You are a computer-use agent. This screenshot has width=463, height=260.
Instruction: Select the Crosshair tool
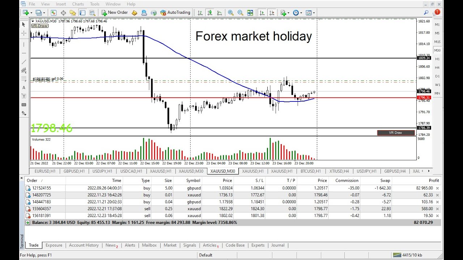click(24, 33)
